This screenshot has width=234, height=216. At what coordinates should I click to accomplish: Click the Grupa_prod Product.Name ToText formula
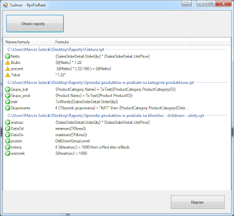(94, 96)
